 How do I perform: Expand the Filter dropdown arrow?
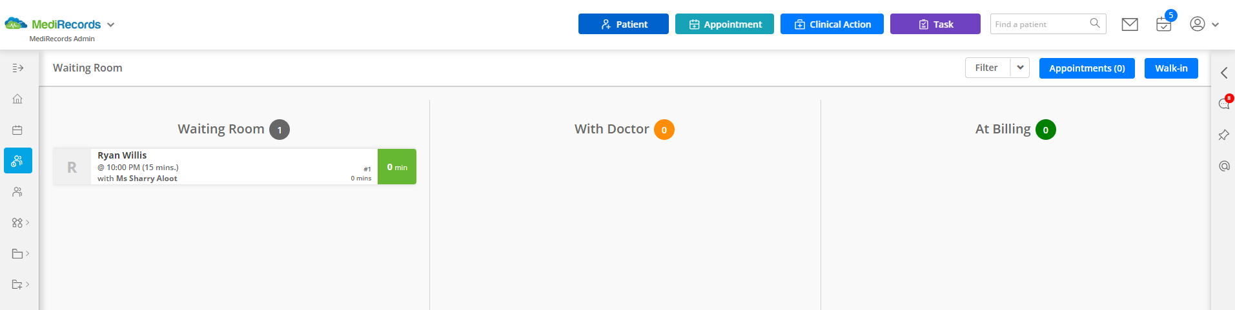tap(1020, 68)
